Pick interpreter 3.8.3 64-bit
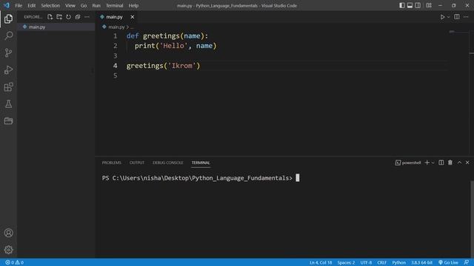This screenshot has width=474, height=266. tap(421, 262)
